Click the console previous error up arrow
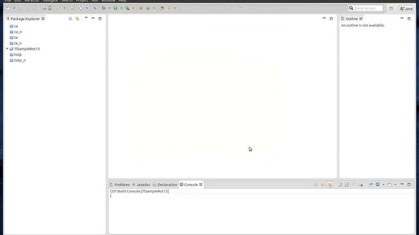 323,185
